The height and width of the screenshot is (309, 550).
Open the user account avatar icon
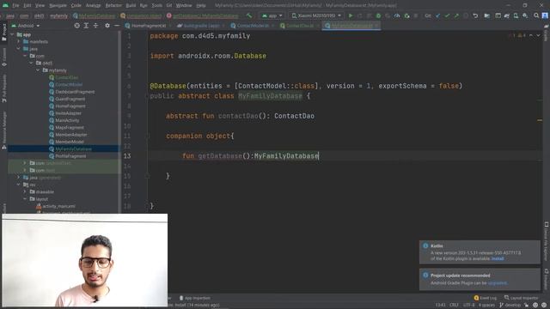(x=545, y=15)
